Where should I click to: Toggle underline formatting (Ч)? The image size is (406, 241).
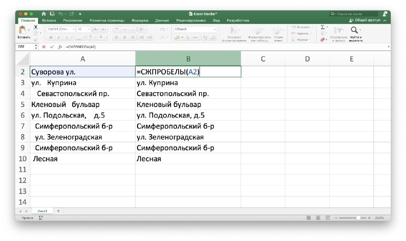click(x=66, y=37)
